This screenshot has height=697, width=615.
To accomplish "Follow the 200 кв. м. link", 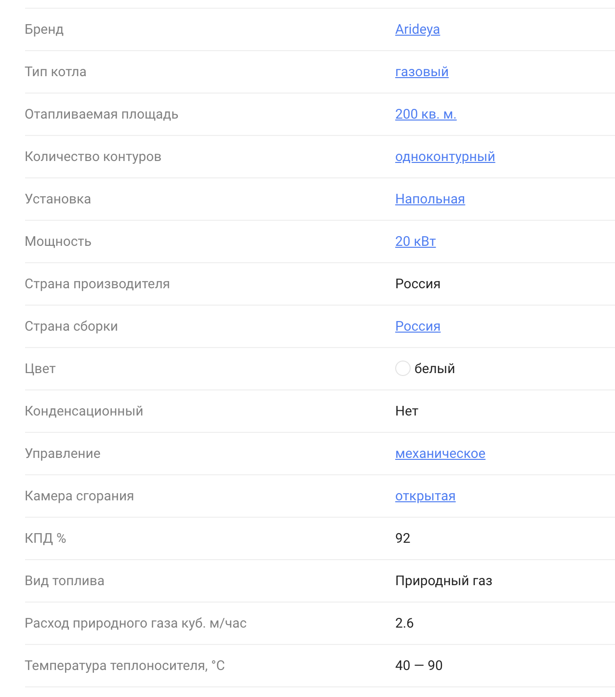I will 426,114.
